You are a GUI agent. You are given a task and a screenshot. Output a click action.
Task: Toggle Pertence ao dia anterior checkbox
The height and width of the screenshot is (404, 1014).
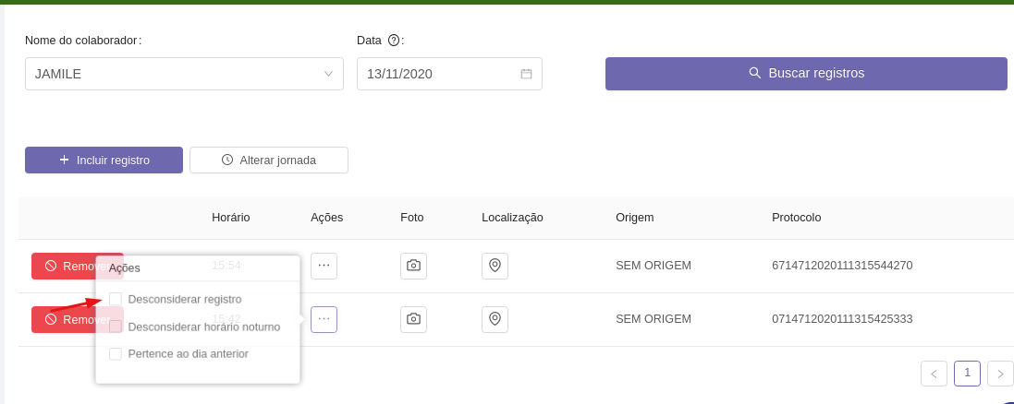(x=116, y=353)
